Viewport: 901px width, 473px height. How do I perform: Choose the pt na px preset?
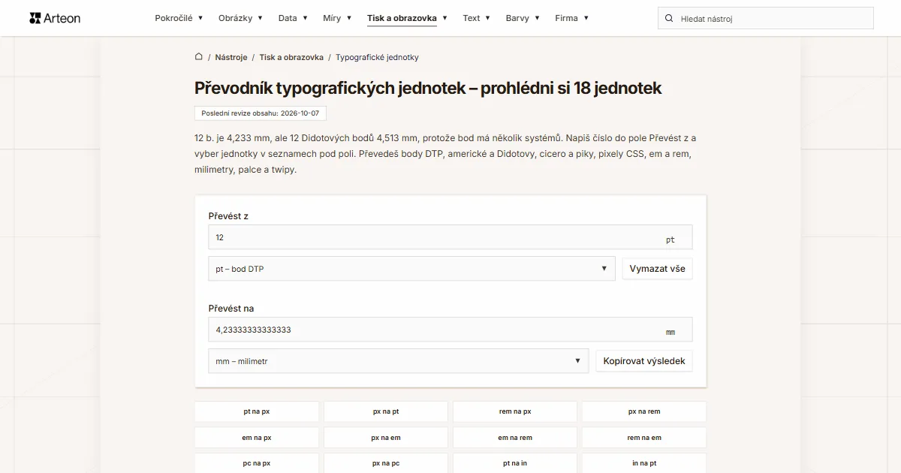257,411
